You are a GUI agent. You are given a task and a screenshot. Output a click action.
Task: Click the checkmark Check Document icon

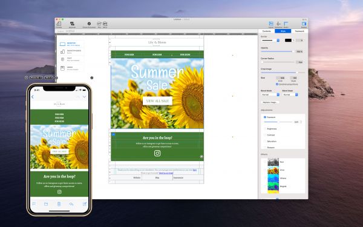pos(89,24)
